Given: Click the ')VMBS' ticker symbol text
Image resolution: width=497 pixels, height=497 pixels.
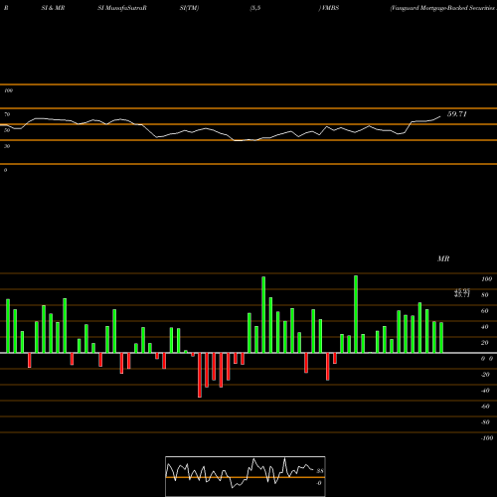Looking at the screenshot, I should [329, 8].
